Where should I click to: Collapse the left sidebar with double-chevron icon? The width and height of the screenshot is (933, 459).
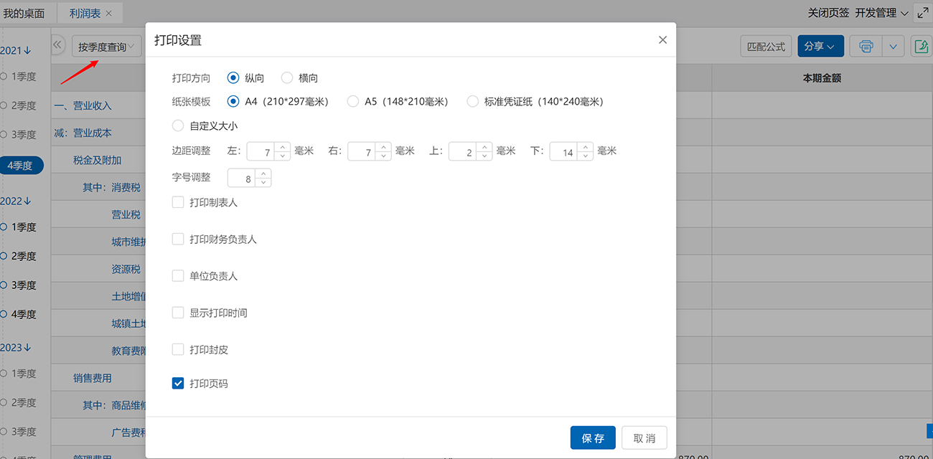coord(59,45)
